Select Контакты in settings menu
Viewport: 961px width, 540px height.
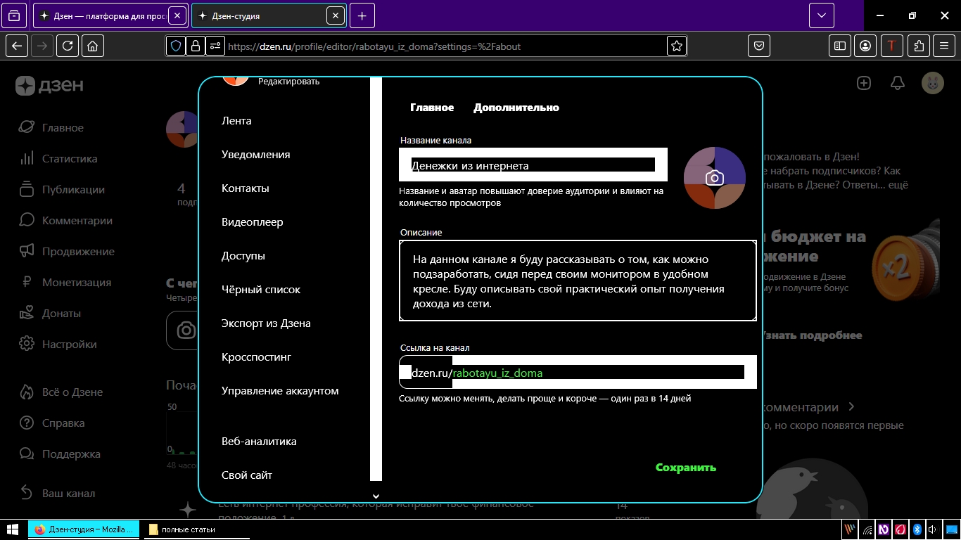tap(245, 188)
